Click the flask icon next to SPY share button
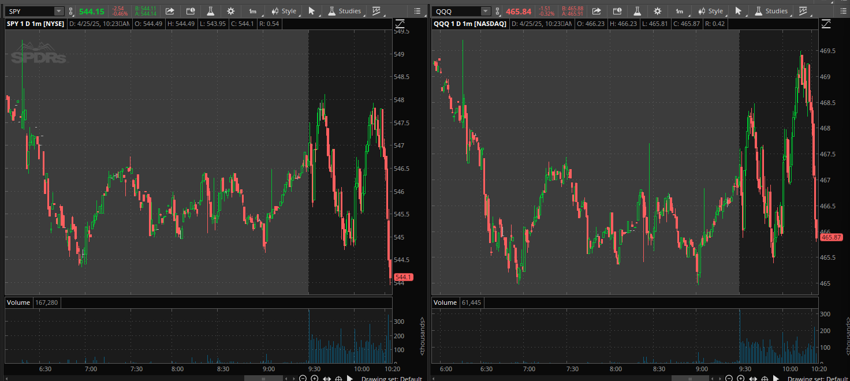The image size is (850, 381). click(210, 11)
